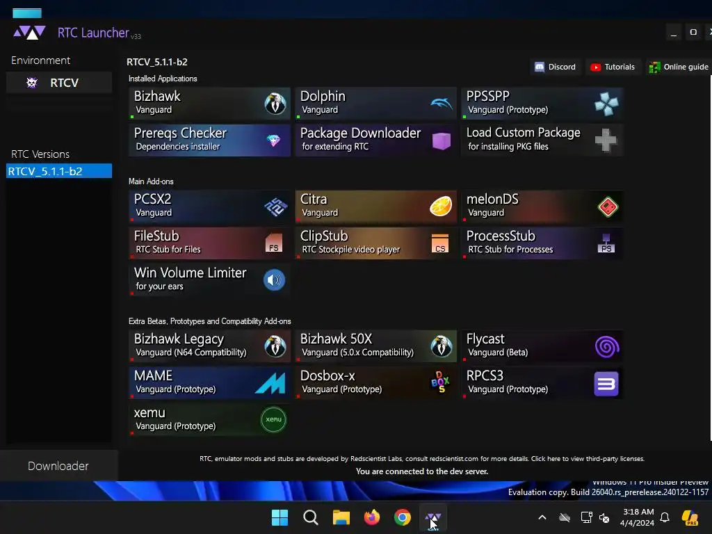Click the Citra orange slice icon
This screenshot has width=712, height=534.
441,206
